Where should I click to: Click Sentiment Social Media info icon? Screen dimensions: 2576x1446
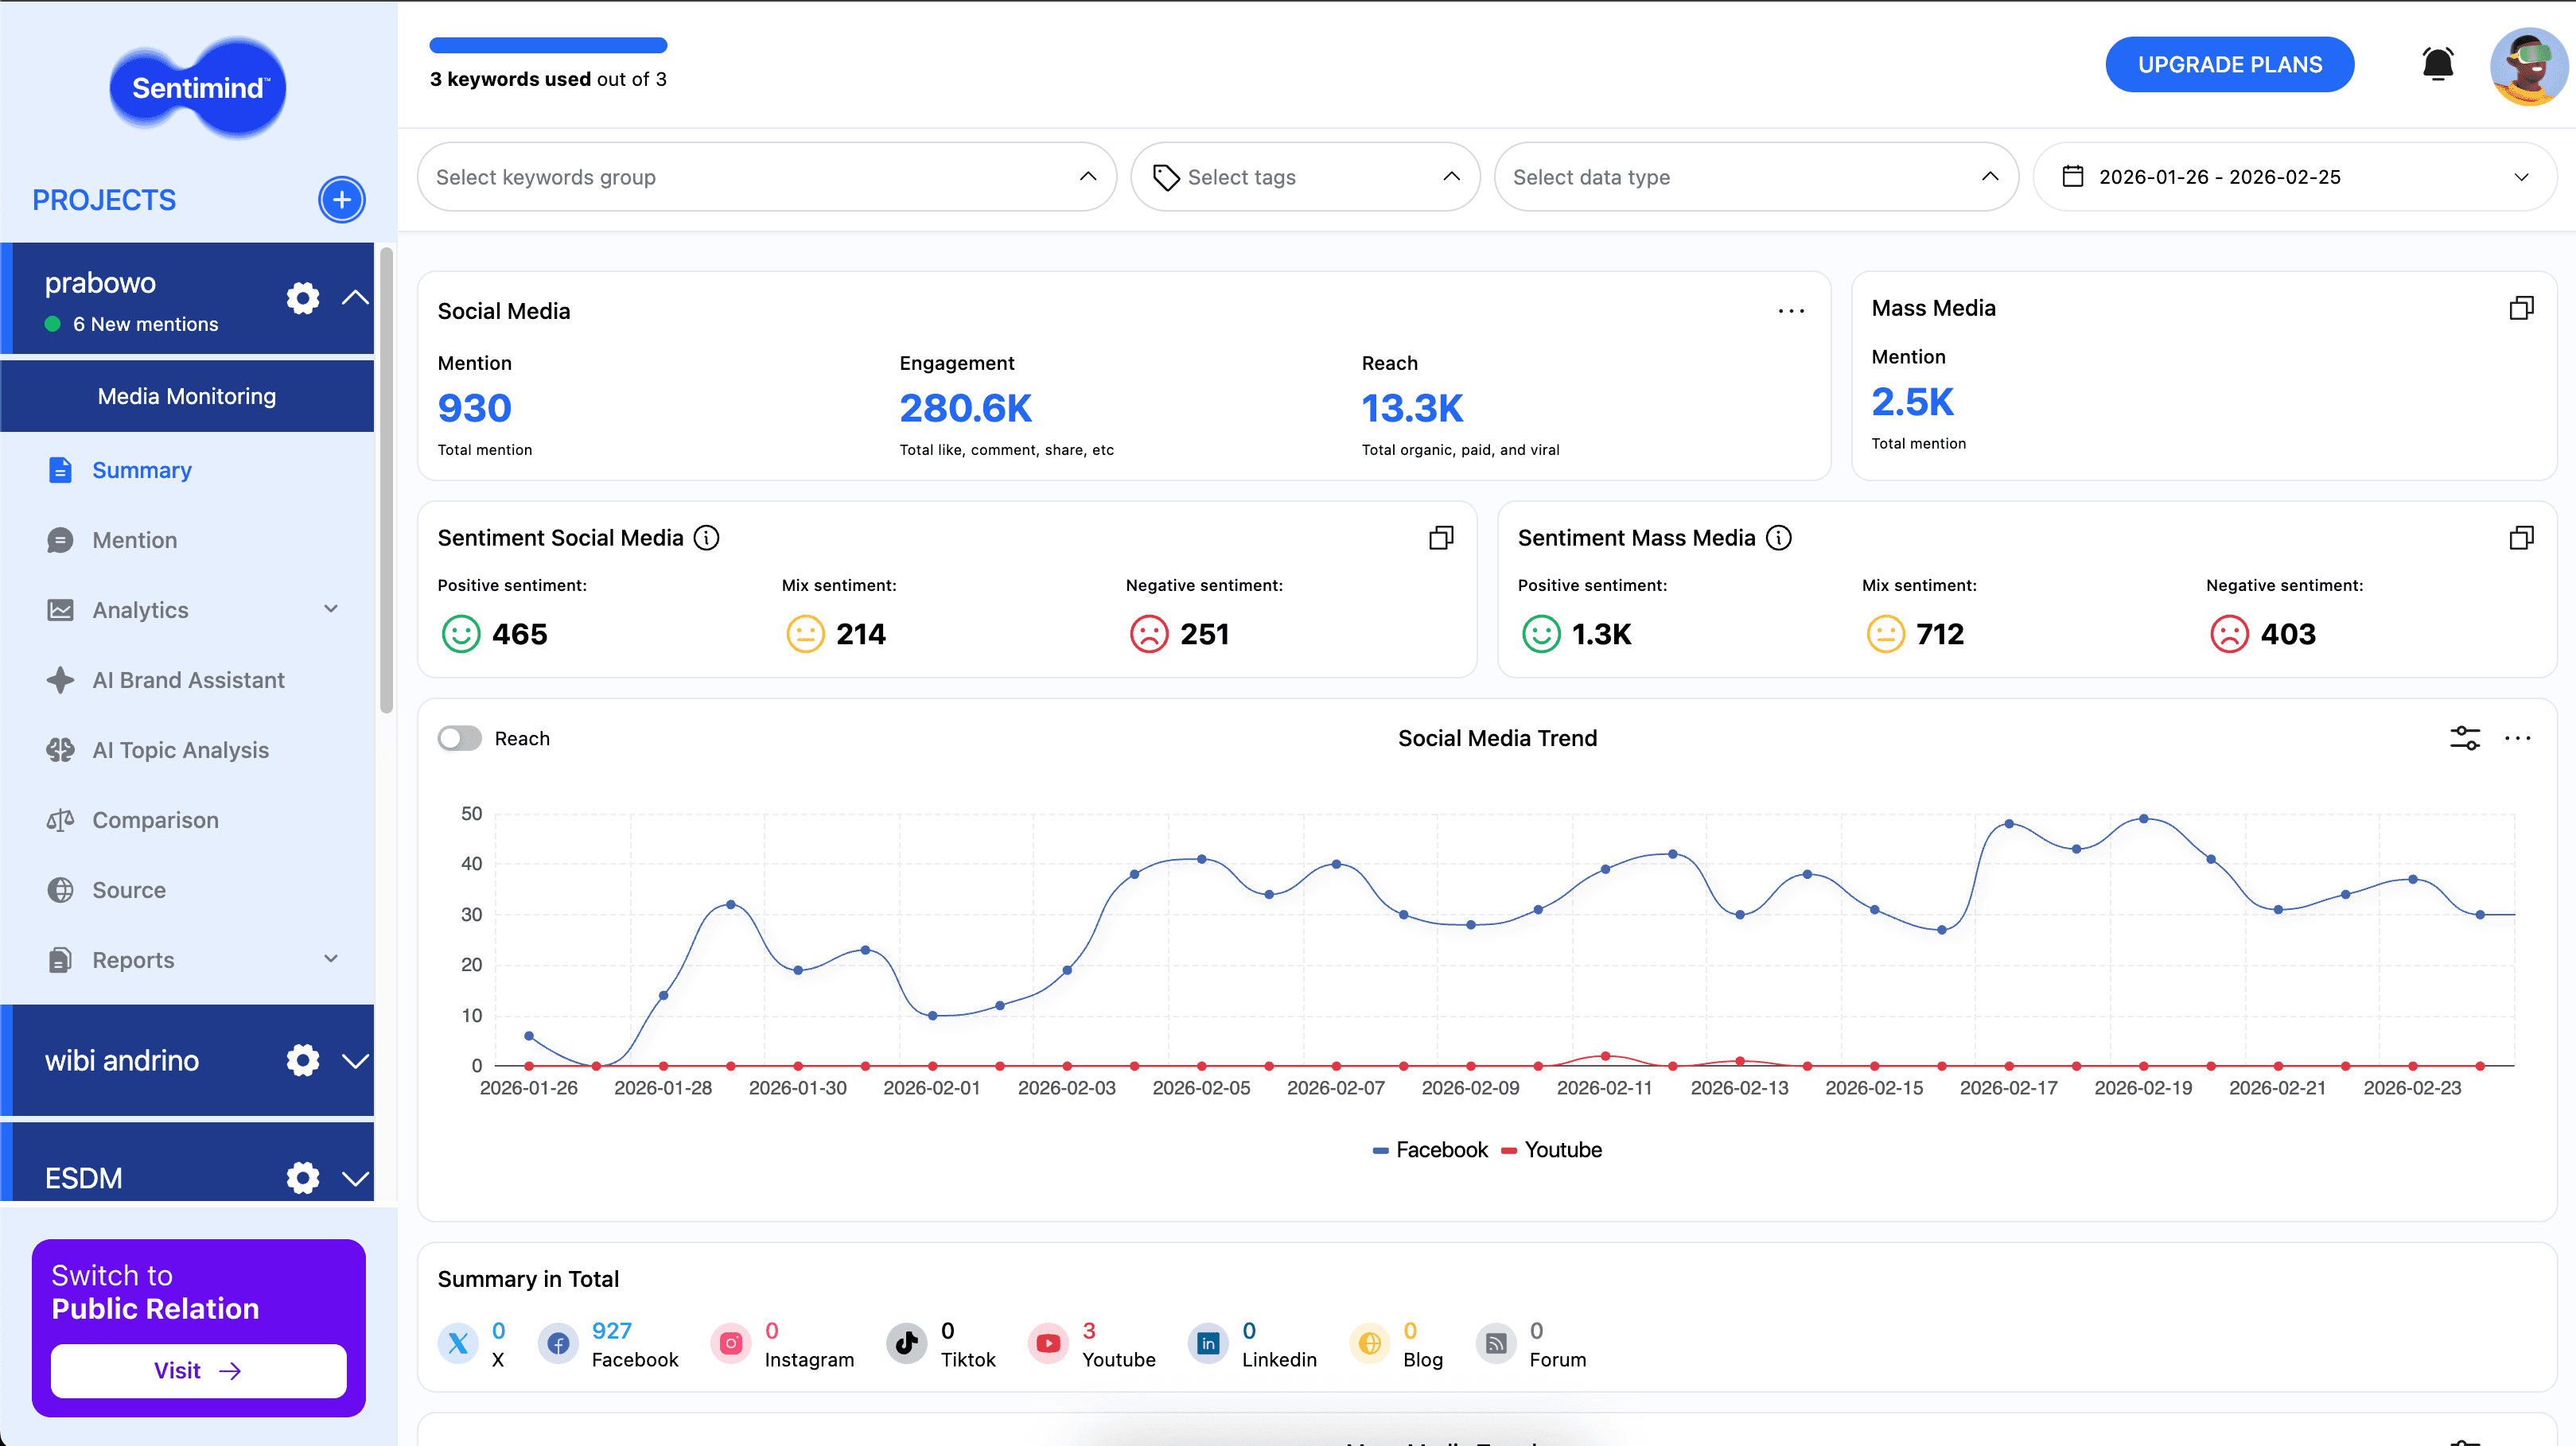(707, 538)
